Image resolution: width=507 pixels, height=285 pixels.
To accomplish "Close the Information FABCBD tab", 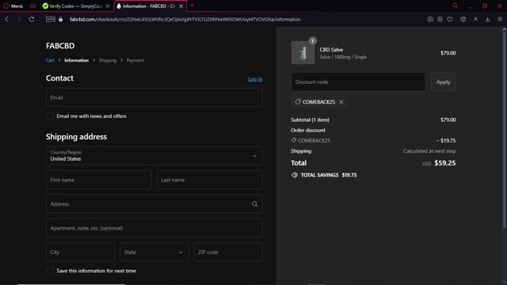I will [x=181, y=6].
